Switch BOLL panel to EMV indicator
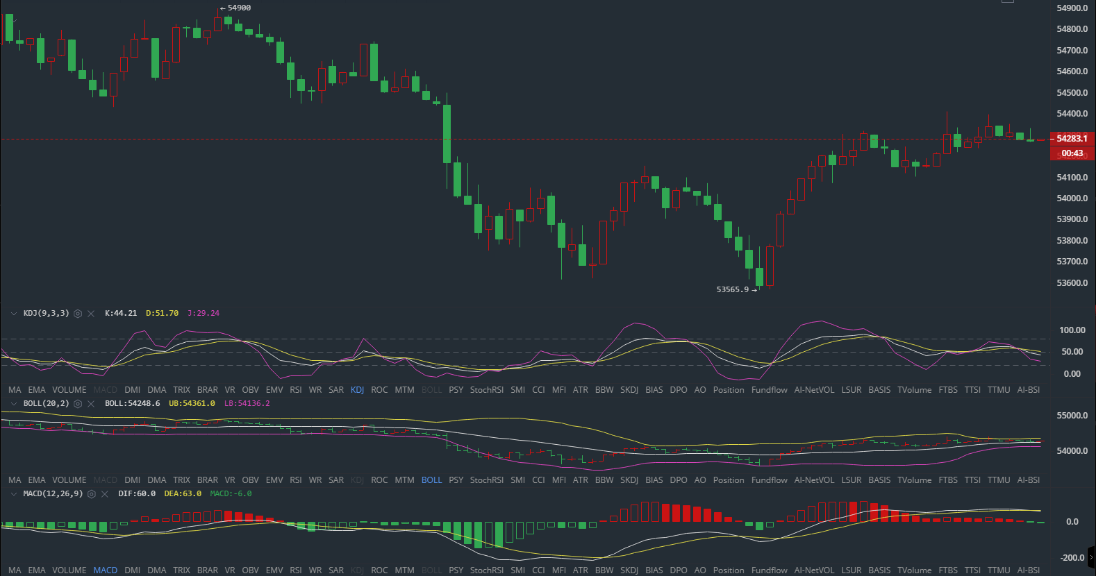Screen dimensions: 1096x576 tap(274, 480)
